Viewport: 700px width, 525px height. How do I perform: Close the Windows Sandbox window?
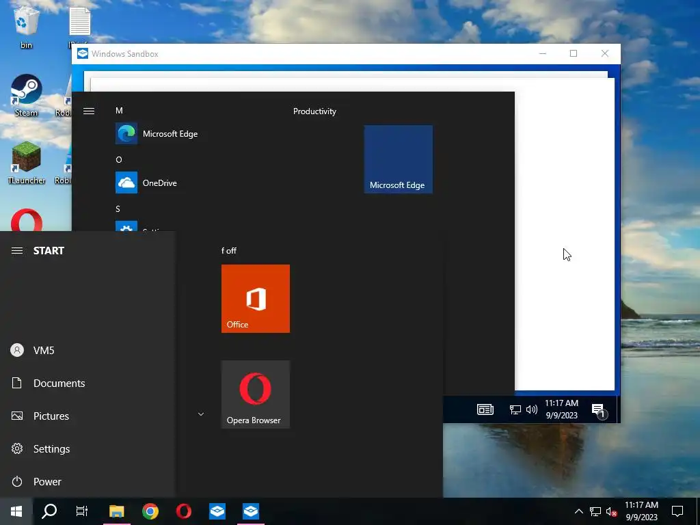[605, 53]
